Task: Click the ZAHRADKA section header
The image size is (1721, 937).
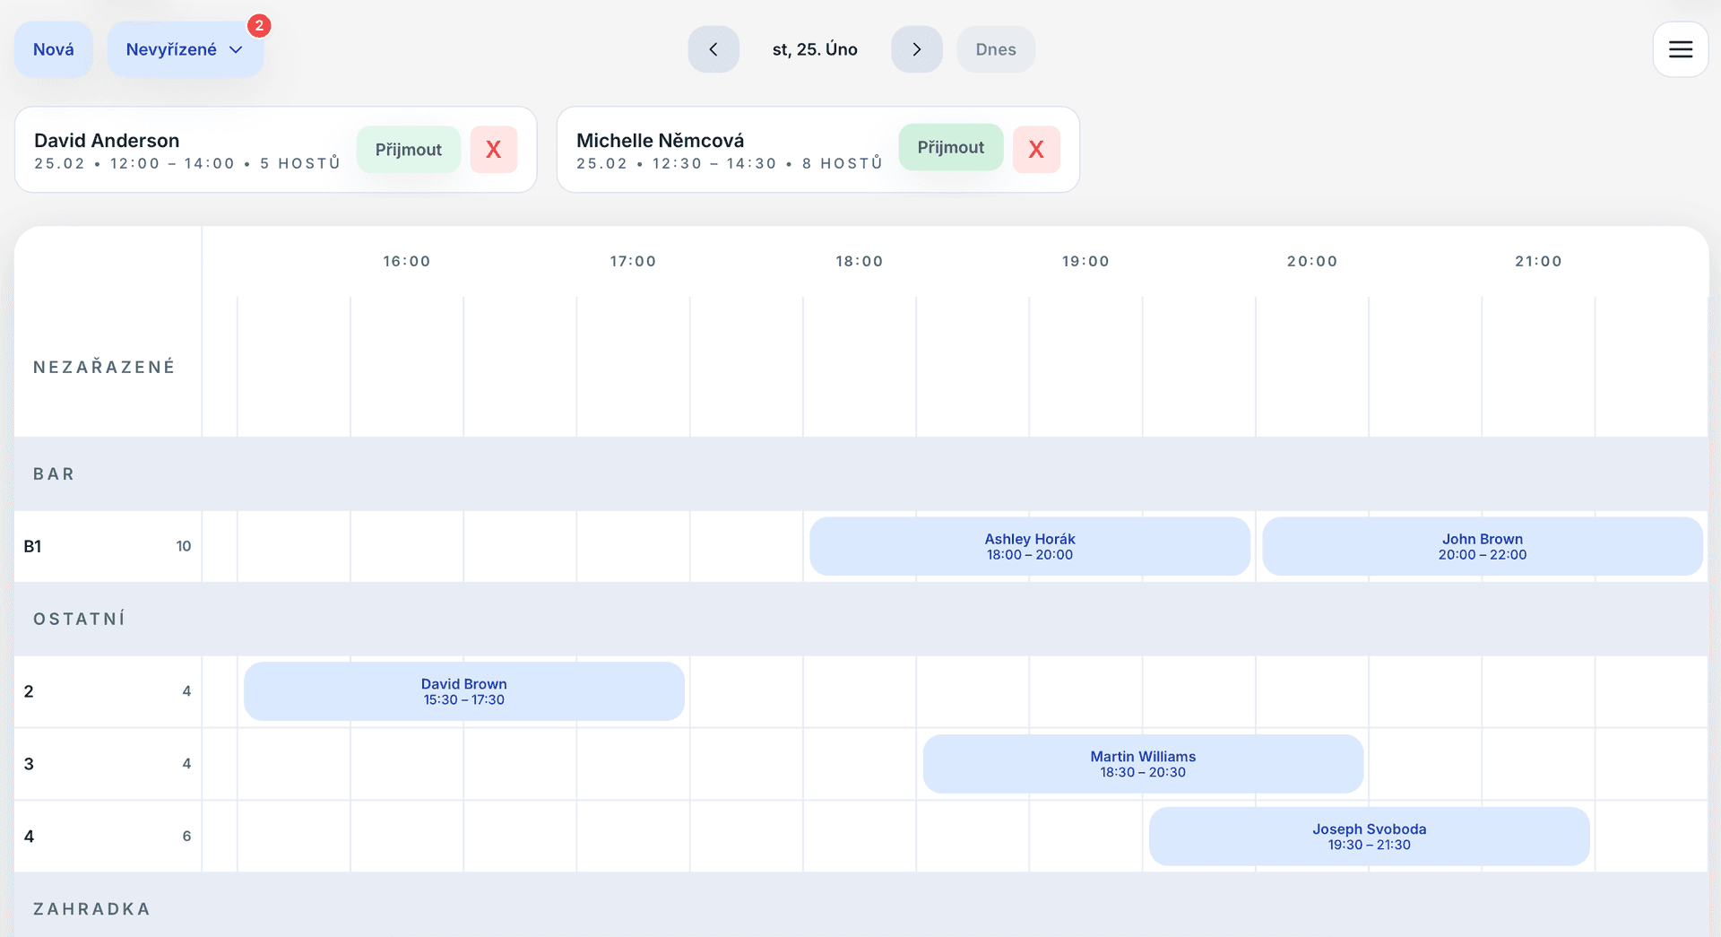Action: pos(91,909)
